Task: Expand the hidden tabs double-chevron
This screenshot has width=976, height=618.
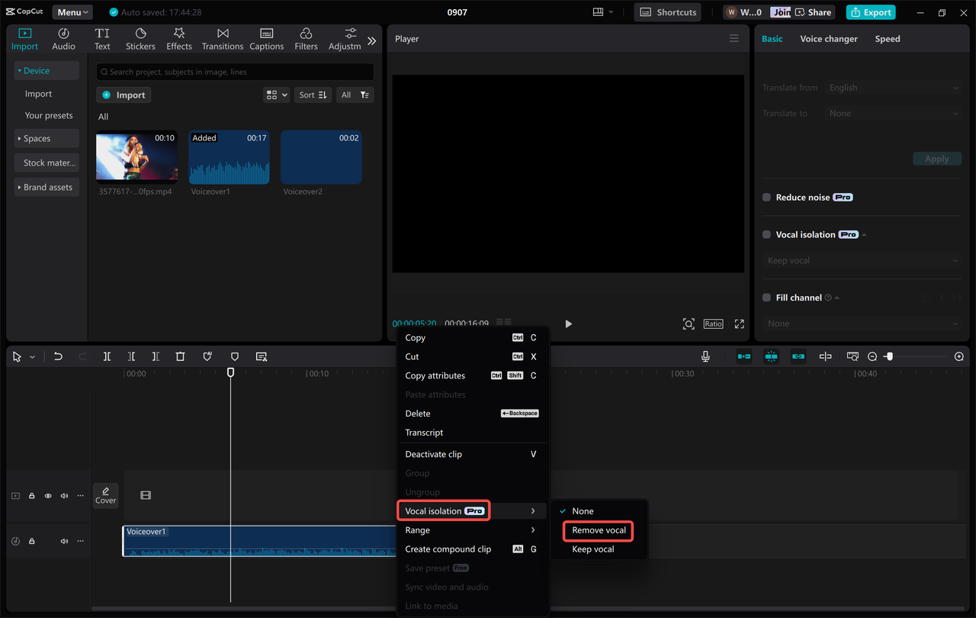Action: [372, 41]
